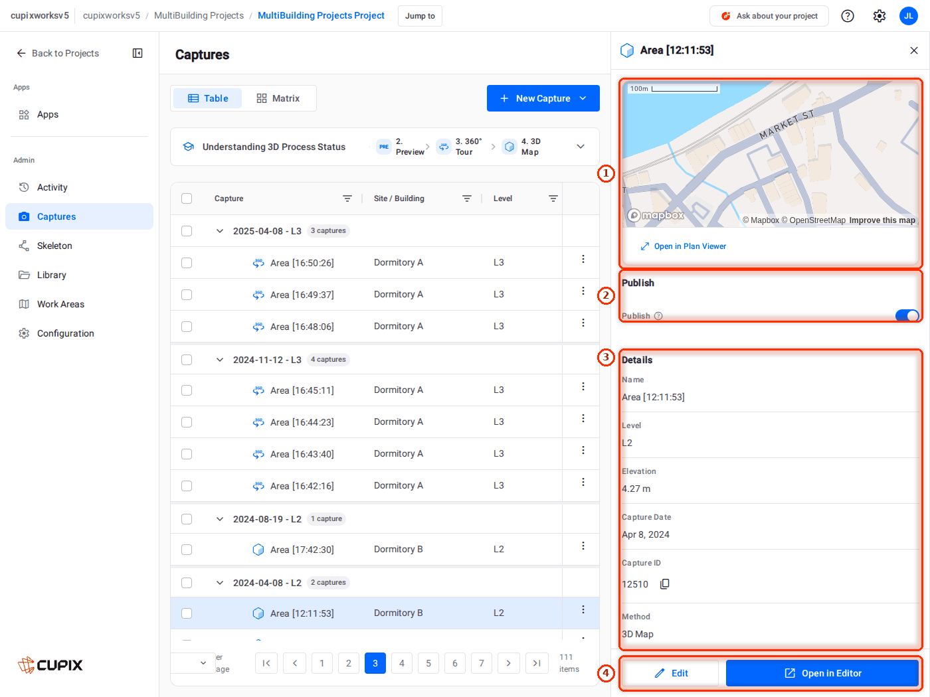Open row actions for Area [12:11:53]

click(583, 609)
